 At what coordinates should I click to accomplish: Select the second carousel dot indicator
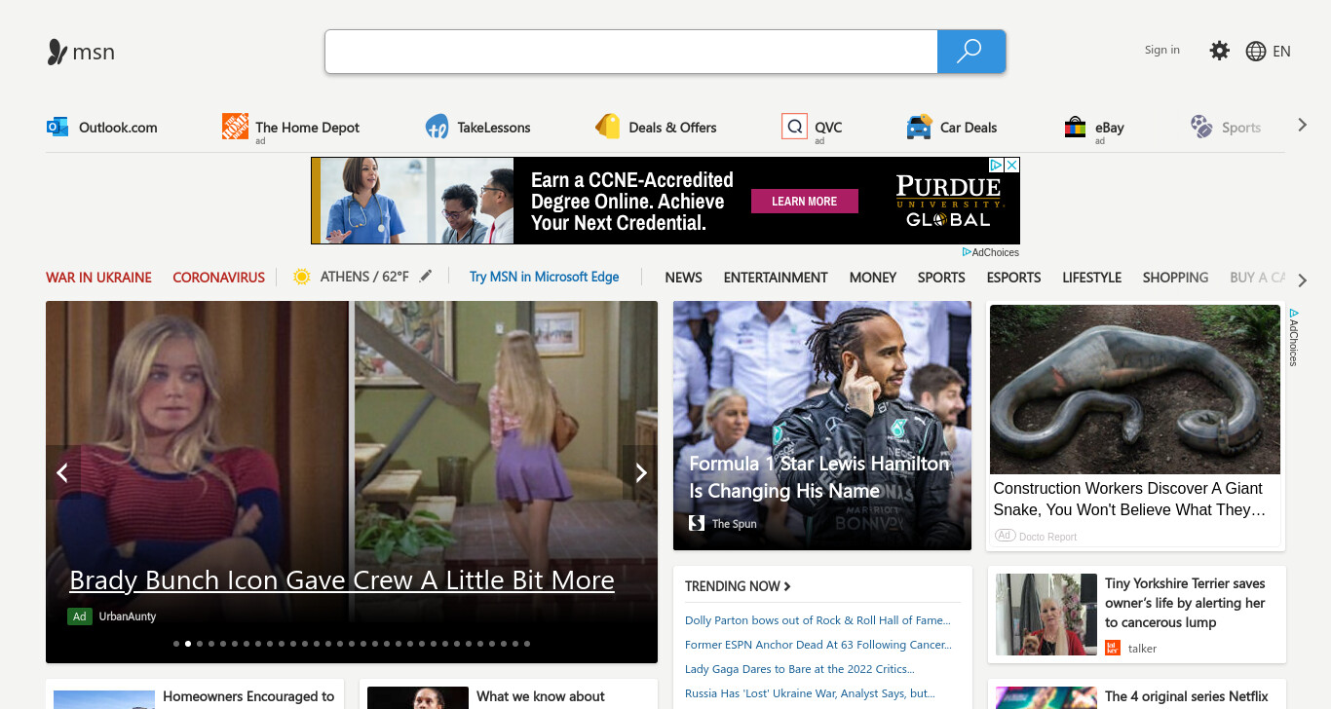click(188, 644)
